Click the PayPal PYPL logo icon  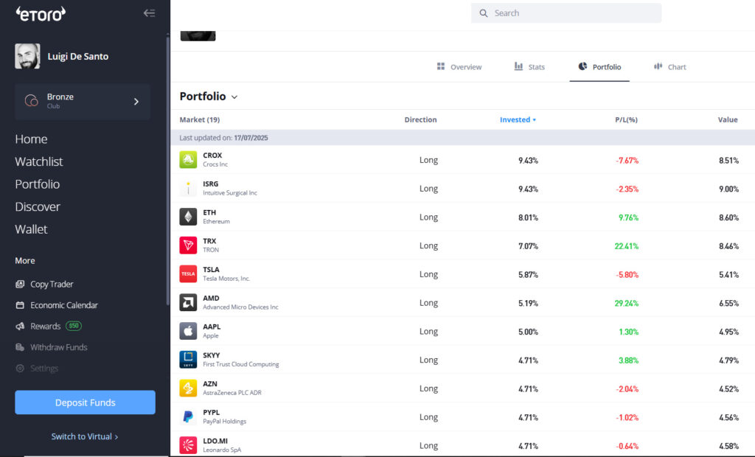tap(188, 416)
